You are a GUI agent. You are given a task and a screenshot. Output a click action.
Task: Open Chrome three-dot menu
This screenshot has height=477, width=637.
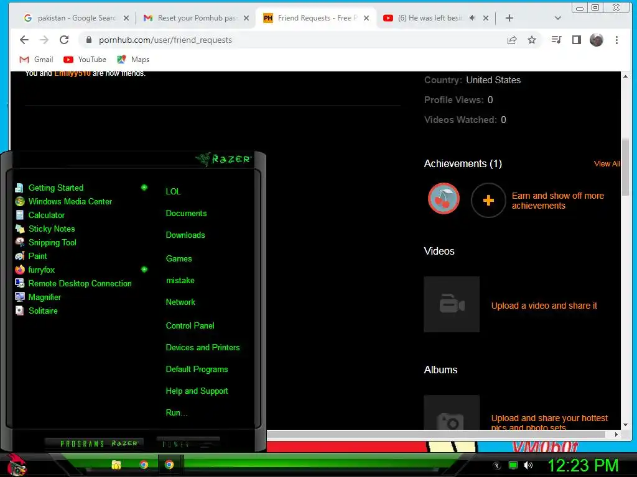point(616,40)
